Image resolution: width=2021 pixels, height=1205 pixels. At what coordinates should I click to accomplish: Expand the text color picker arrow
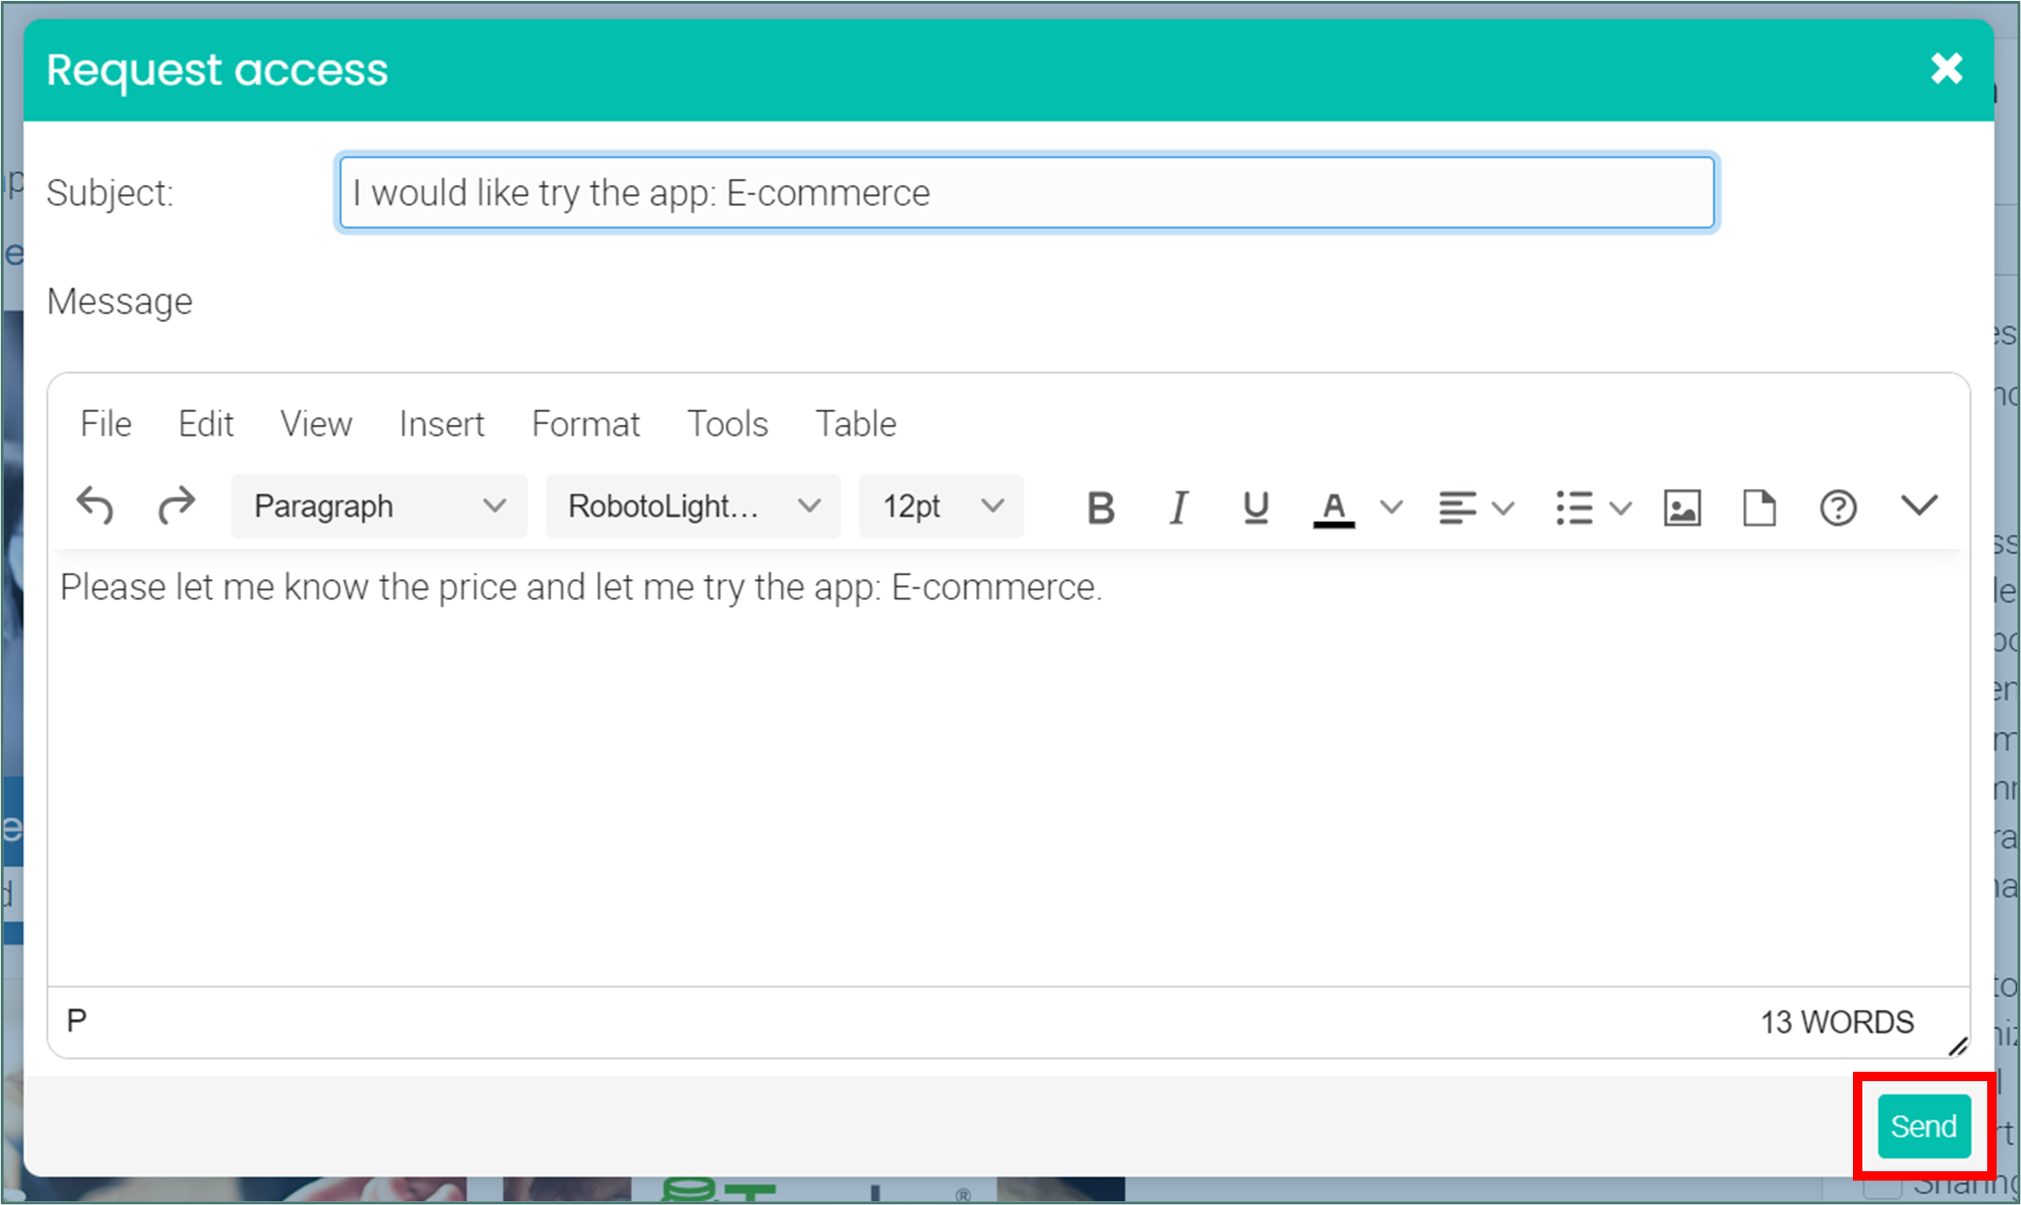1391,508
